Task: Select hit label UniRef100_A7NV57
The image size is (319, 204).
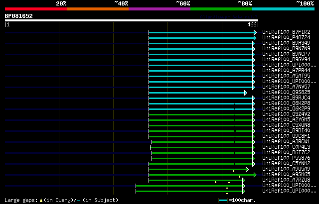Action: [x=286, y=87]
